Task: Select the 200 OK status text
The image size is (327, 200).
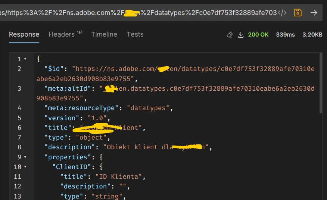Action: [x=258, y=35]
